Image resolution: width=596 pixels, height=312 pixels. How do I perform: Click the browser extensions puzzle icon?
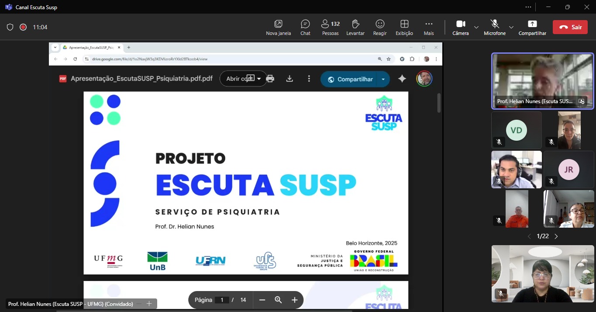(x=412, y=59)
